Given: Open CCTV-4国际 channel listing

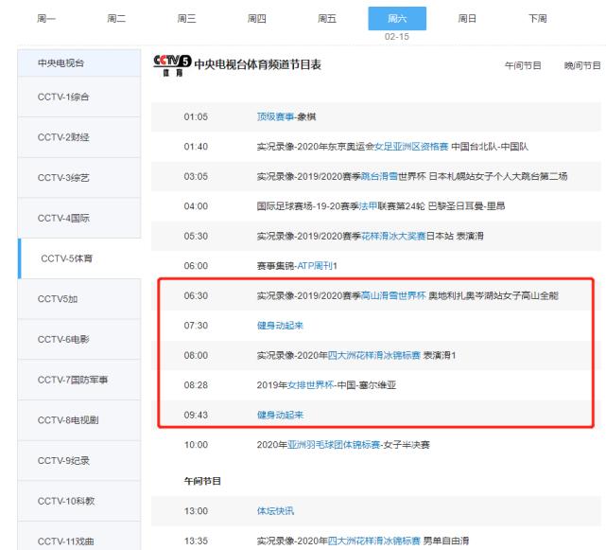Looking at the screenshot, I should 79,219.
